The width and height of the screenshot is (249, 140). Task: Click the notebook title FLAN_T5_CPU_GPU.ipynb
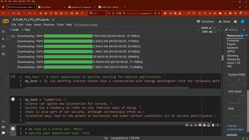(x=32, y=20)
